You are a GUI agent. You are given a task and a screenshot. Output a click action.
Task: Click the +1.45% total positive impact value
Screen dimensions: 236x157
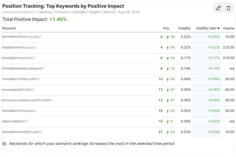(58, 19)
